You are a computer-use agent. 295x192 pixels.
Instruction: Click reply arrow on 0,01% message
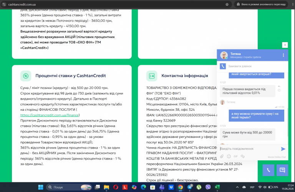click(279, 86)
